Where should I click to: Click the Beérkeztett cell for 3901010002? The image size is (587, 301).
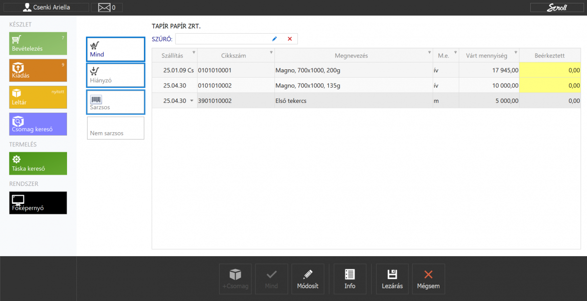(550, 101)
